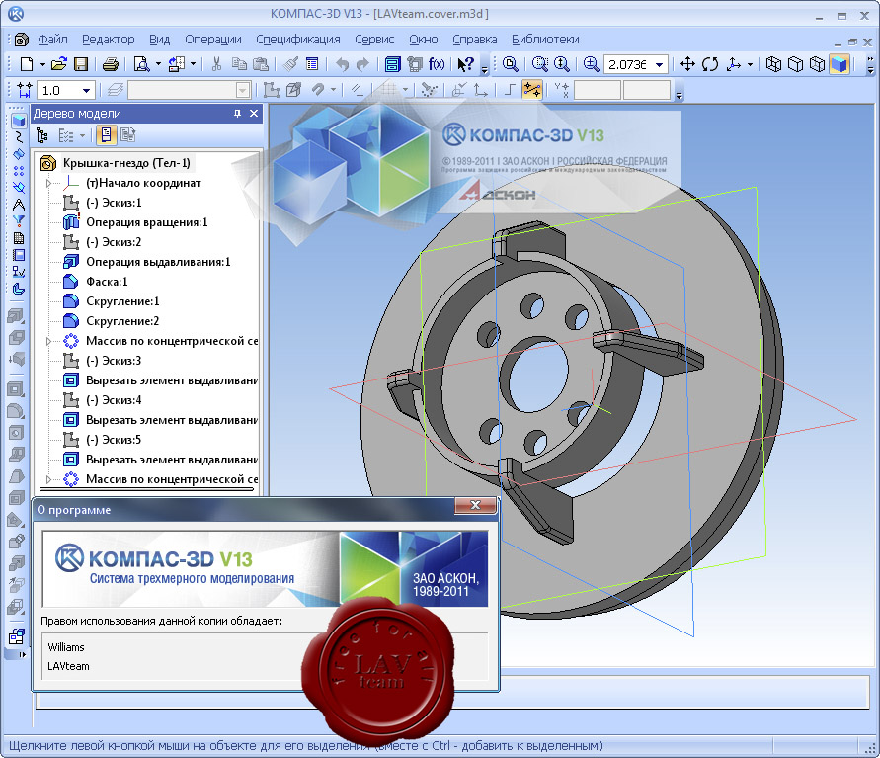Viewport: 880px width, 758px height.
Task: Select Скругление:2 in the model tree
Action: pyautogui.click(x=122, y=321)
